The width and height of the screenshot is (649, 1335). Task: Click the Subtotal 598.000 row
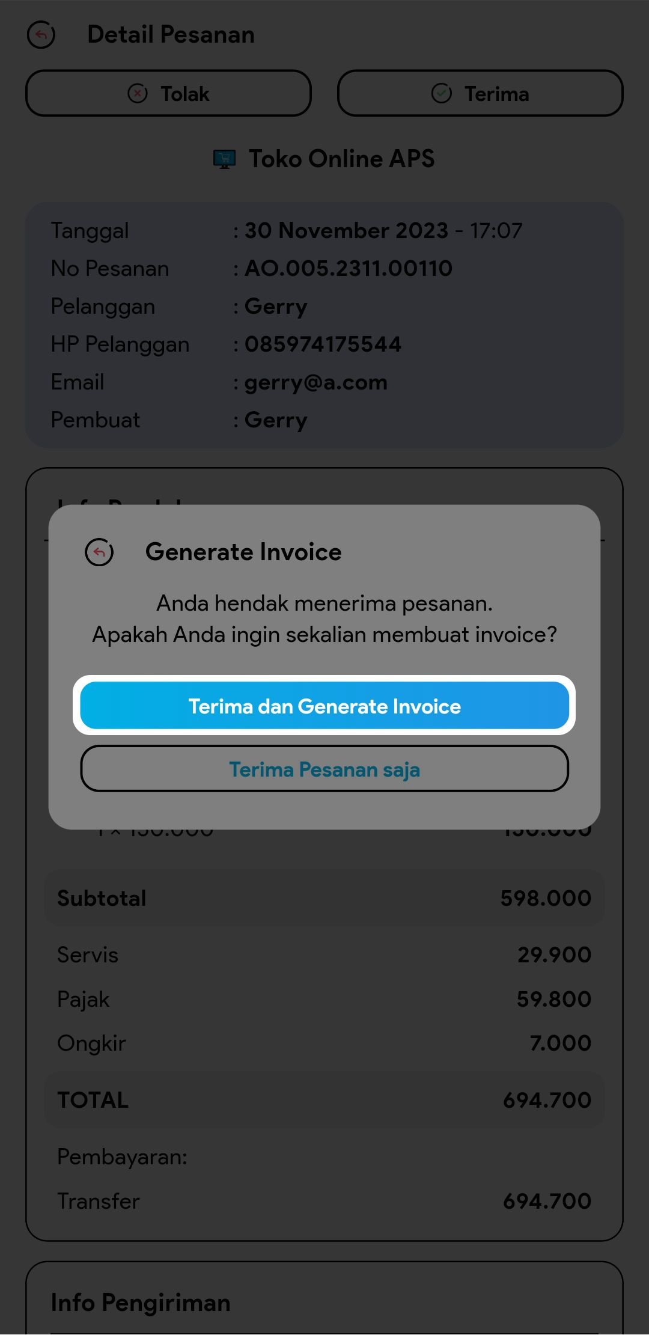pos(324,899)
